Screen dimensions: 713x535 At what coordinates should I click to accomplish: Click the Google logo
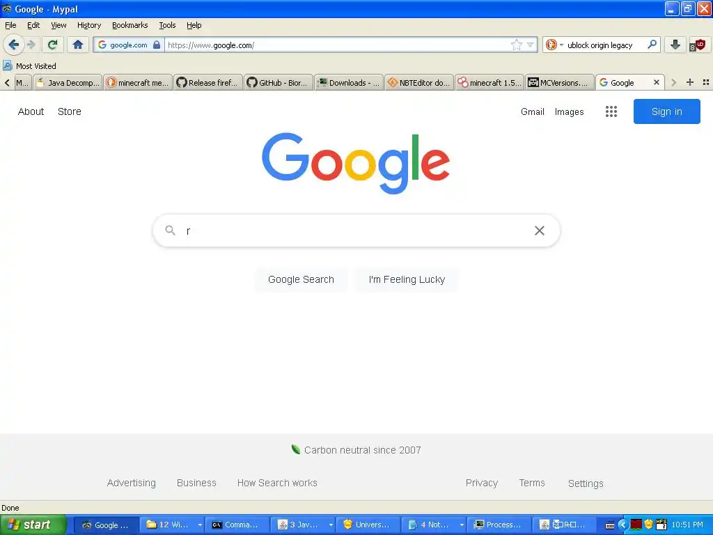pos(356,163)
